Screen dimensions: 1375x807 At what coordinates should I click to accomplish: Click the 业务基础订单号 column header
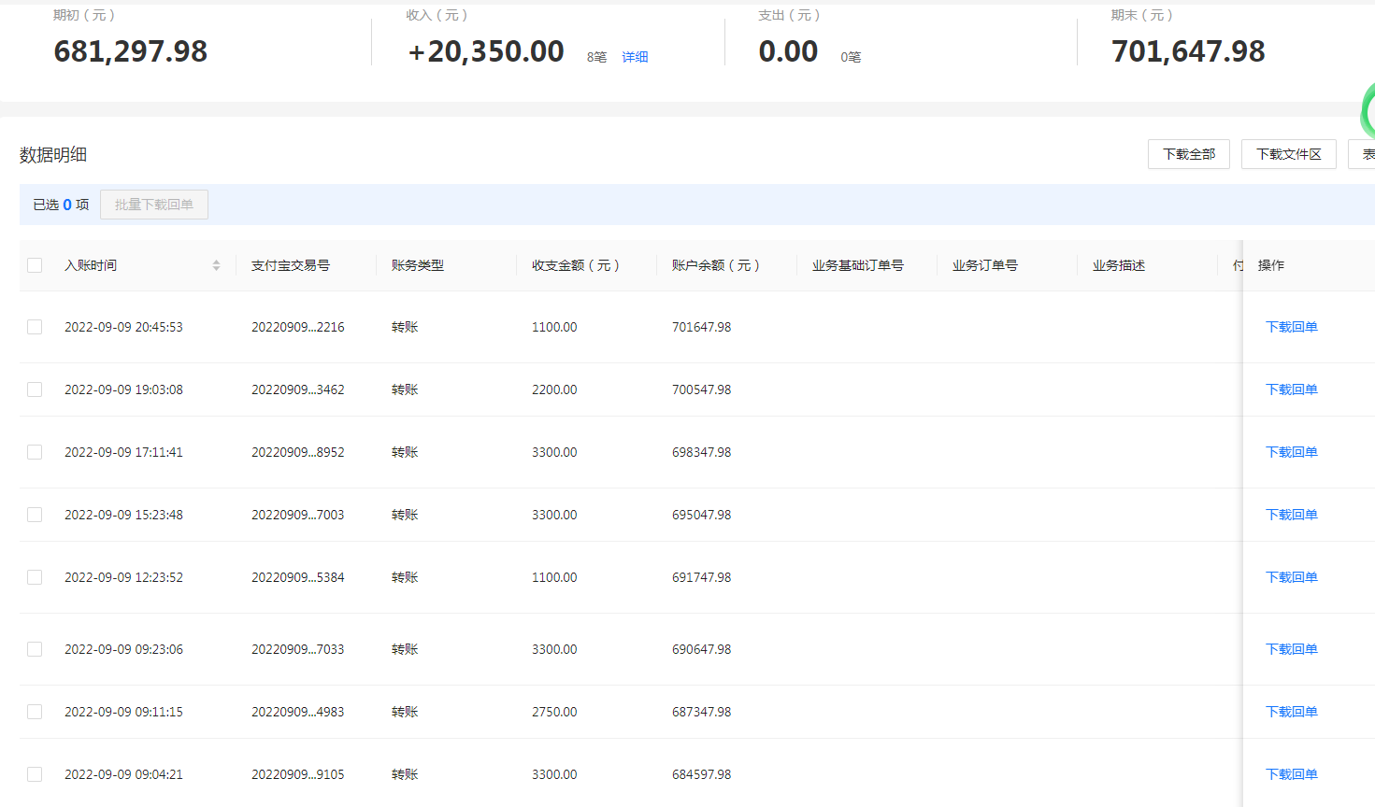click(858, 265)
